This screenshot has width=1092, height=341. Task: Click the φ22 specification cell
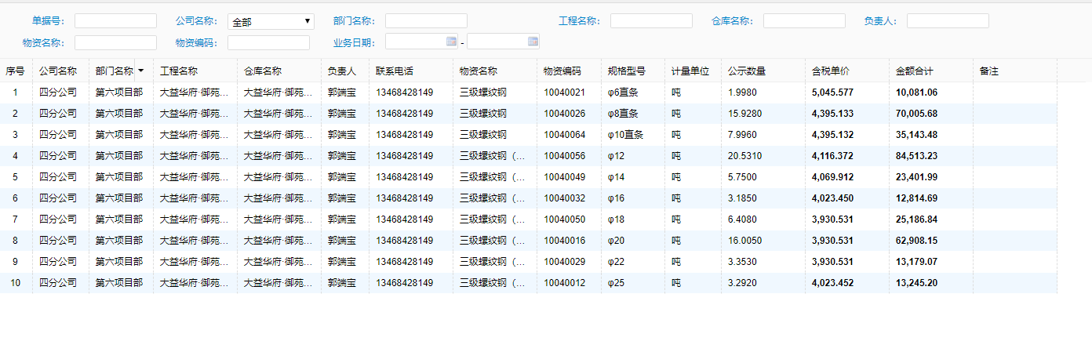(633, 262)
